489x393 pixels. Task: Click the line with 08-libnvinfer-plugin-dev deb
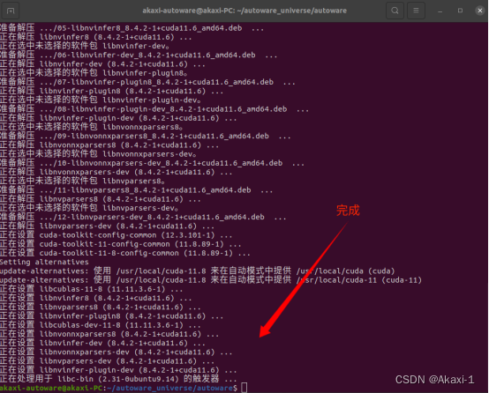(x=154, y=109)
